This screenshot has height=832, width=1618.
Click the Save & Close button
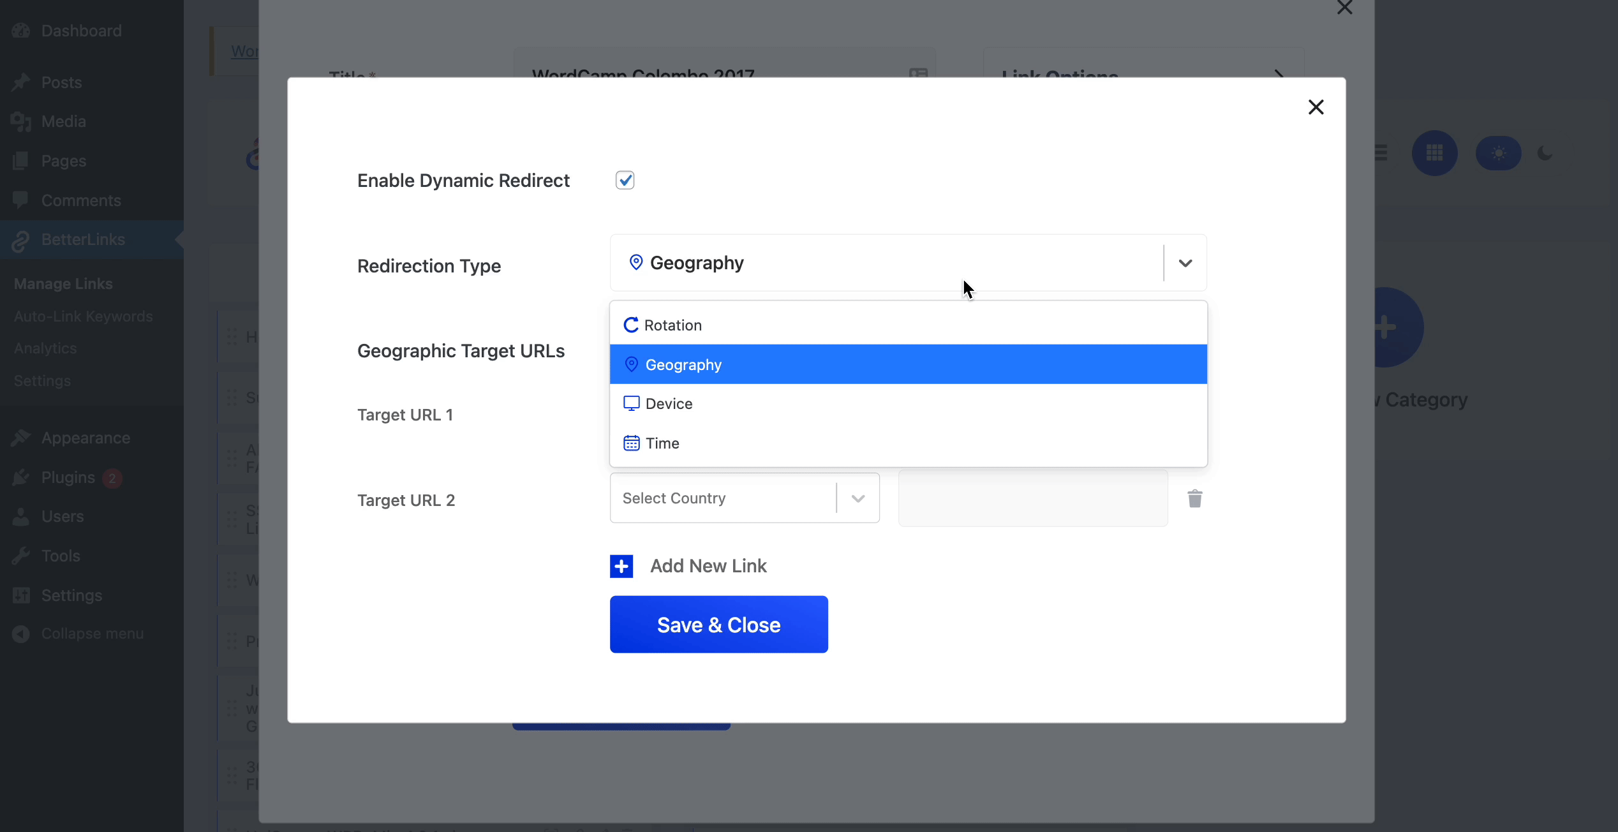(x=718, y=625)
